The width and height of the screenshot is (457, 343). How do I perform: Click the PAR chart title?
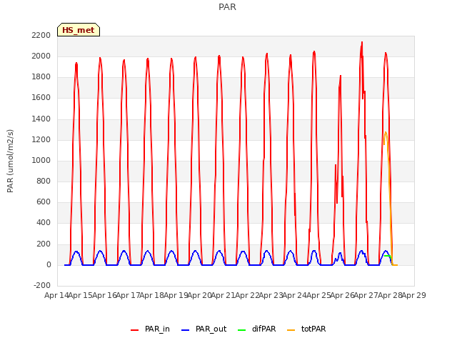click(227, 6)
